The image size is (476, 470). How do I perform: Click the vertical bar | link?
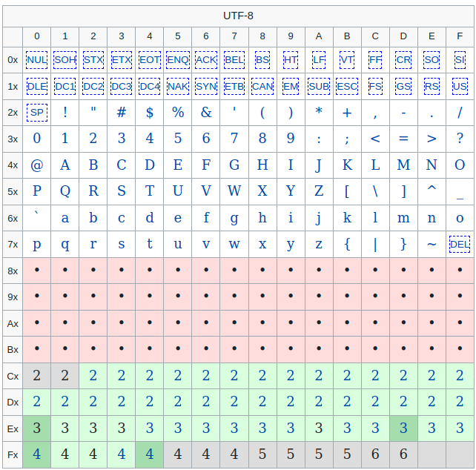[x=375, y=245]
